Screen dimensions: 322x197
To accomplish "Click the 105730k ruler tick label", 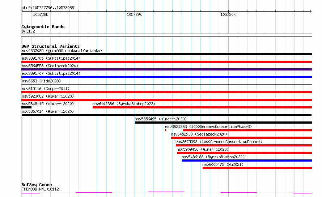I will 228,14.
